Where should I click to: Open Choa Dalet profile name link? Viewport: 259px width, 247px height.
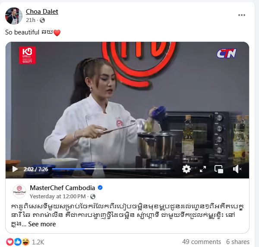pyautogui.click(x=42, y=12)
